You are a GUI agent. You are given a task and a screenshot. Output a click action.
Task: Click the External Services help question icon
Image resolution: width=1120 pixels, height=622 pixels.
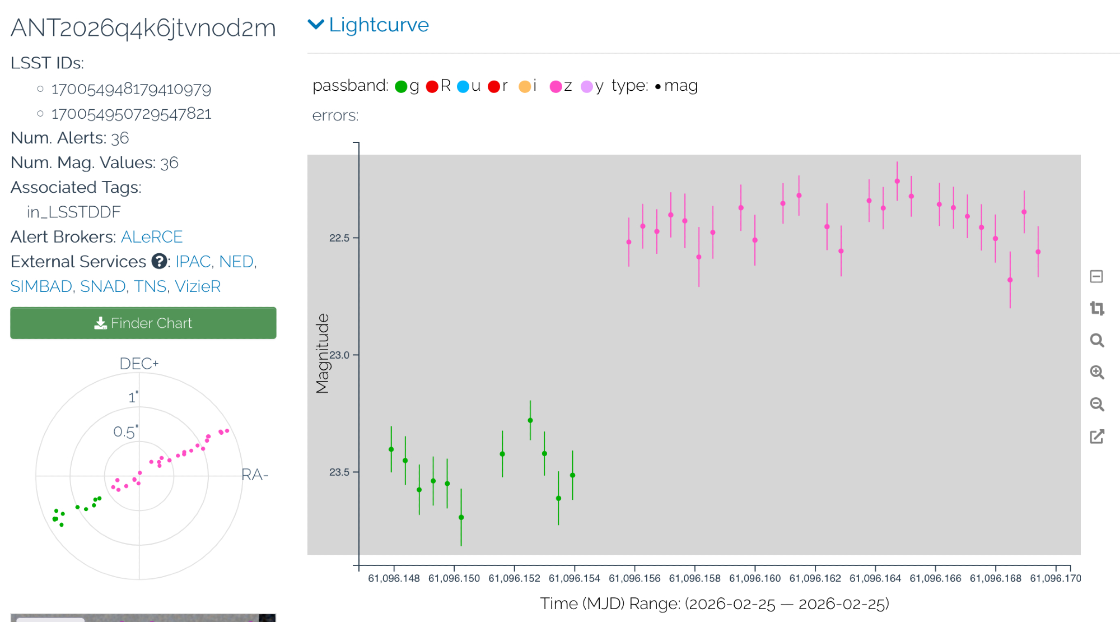[x=160, y=261]
